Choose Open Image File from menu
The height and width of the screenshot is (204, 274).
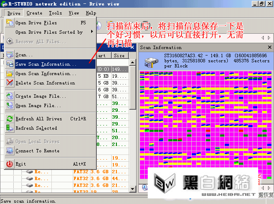(38, 106)
